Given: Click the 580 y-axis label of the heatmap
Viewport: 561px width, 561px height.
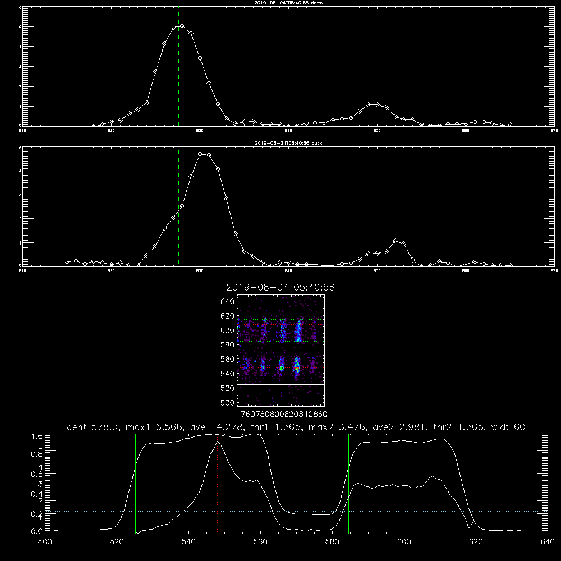Looking at the screenshot, I should tap(228, 344).
